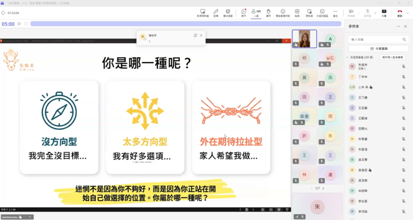This screenshot has height=220, width=413.
Task: Open slide navigator icon between slide arrows
Action: [247, 210]
